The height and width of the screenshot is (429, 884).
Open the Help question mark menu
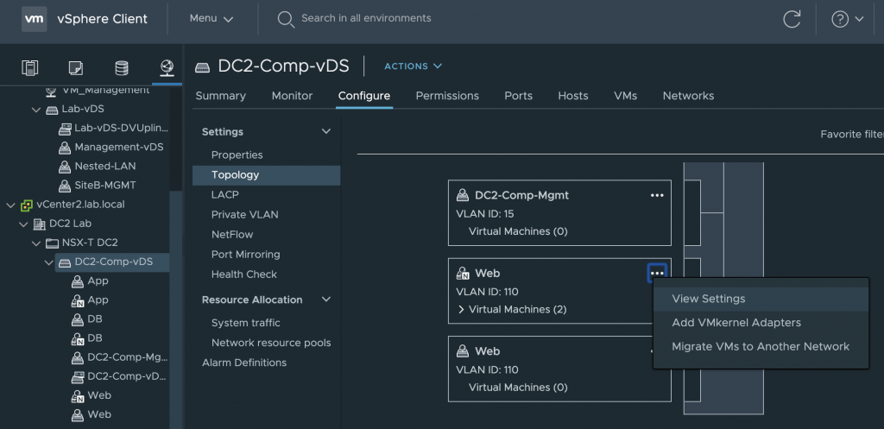coord(847,19)
